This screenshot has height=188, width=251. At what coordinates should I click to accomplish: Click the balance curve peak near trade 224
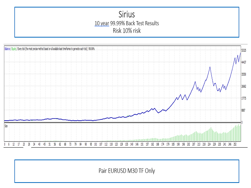210,67
